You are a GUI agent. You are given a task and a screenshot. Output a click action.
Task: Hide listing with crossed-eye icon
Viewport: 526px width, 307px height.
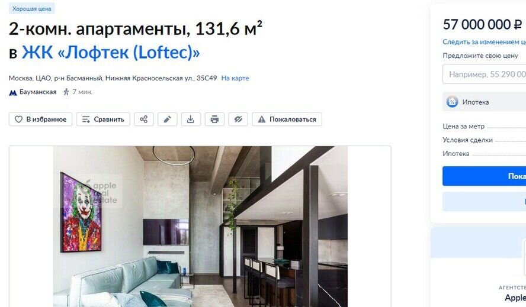[x=238, y=119]
